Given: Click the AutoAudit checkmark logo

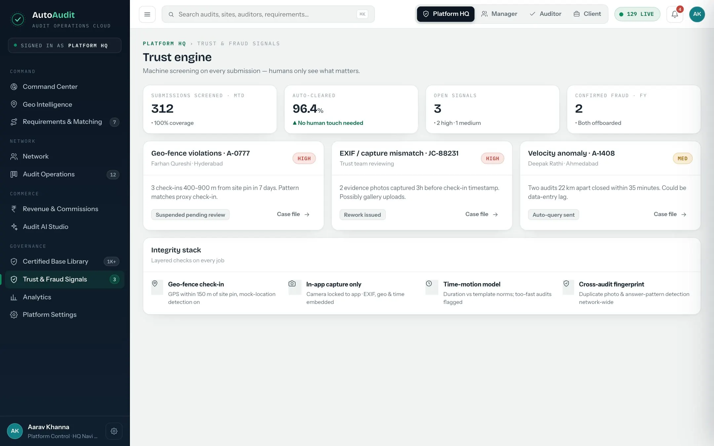Looking at the screenshot, I should coord(18,19).
